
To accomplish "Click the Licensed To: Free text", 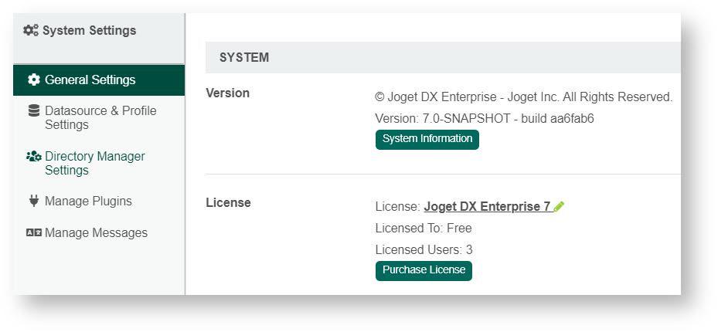I will 424,229.
